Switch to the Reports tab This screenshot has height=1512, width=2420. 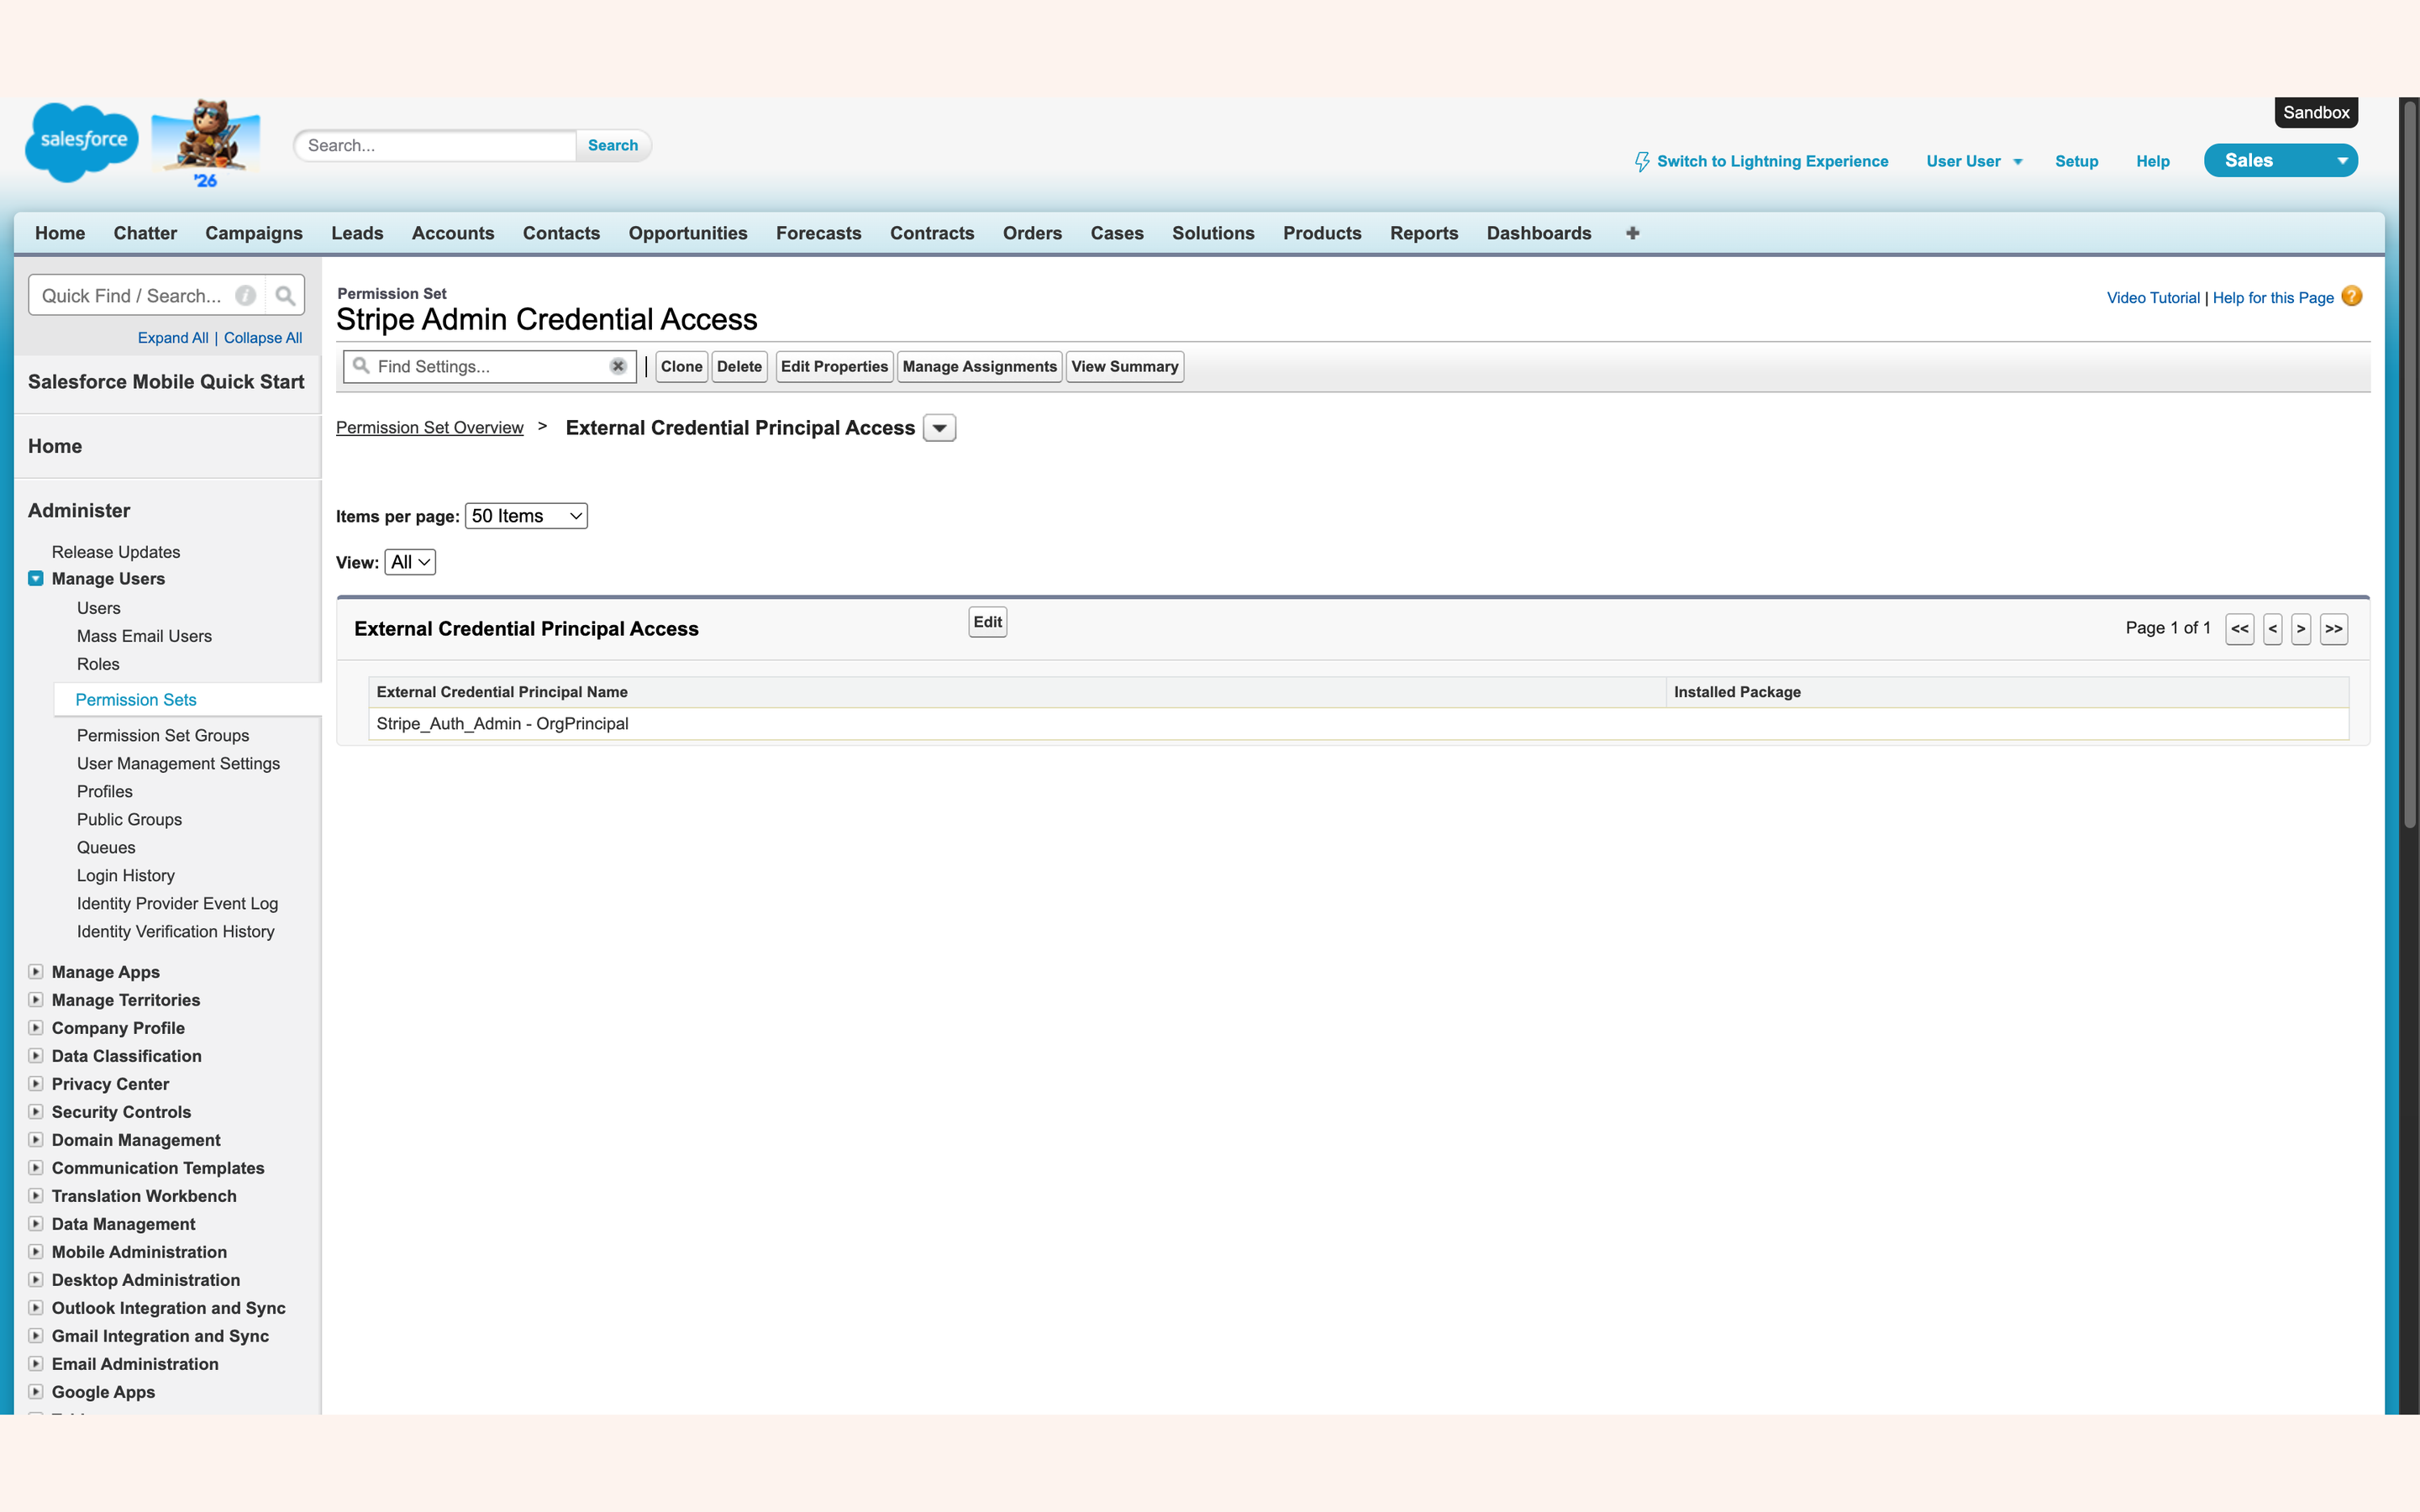pyautogui.click(x=1424, y=233)
